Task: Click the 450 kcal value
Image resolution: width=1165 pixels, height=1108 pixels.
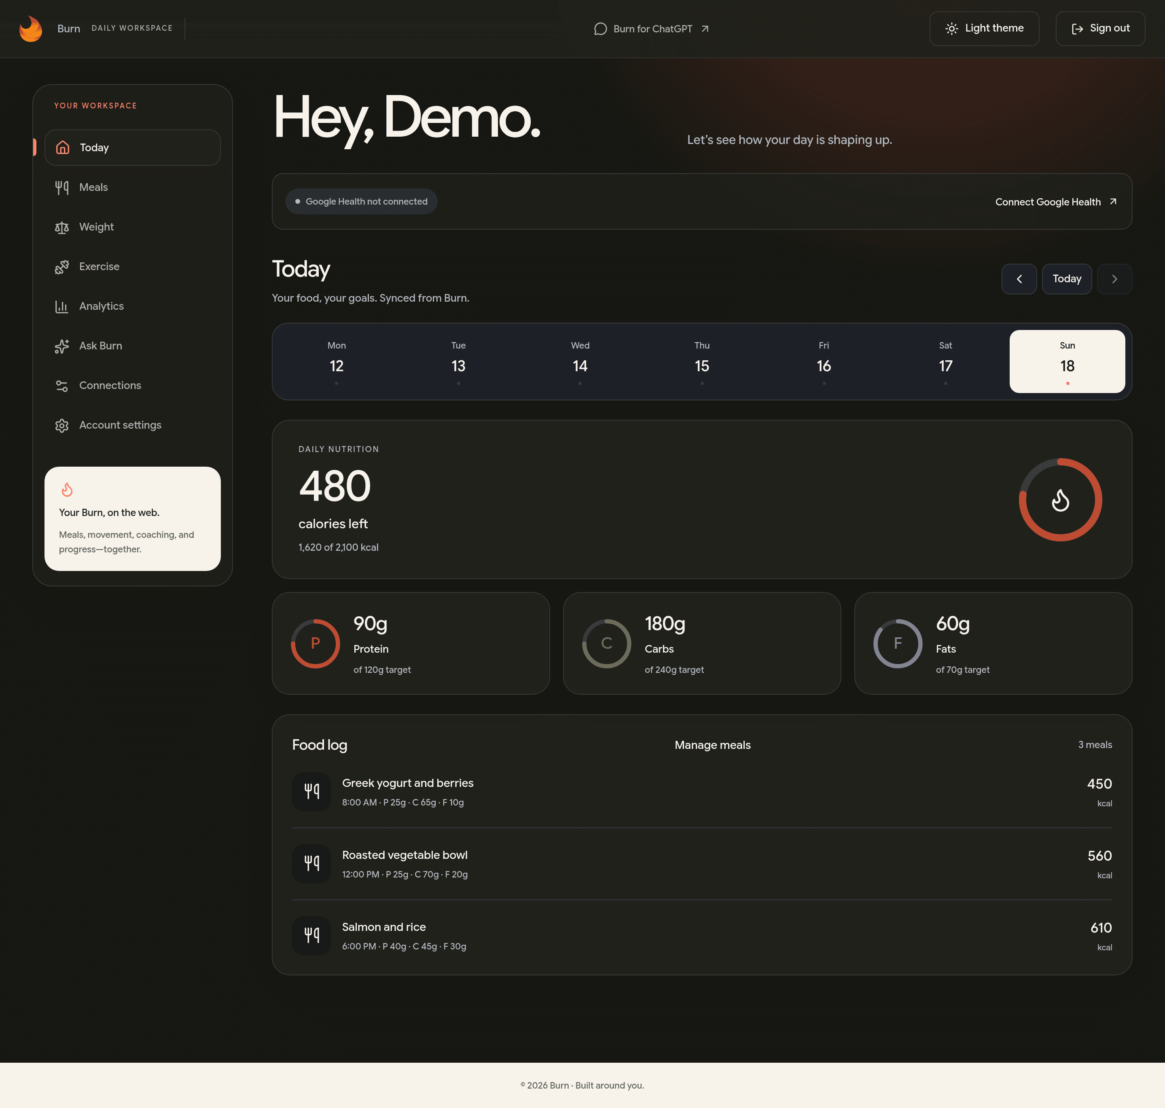Action: [1099, 784]
